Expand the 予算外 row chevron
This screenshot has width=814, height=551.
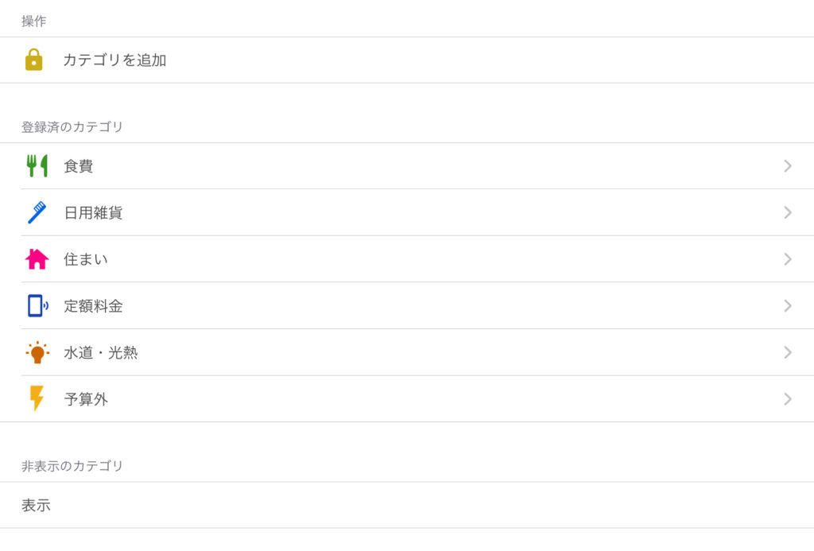788,399
